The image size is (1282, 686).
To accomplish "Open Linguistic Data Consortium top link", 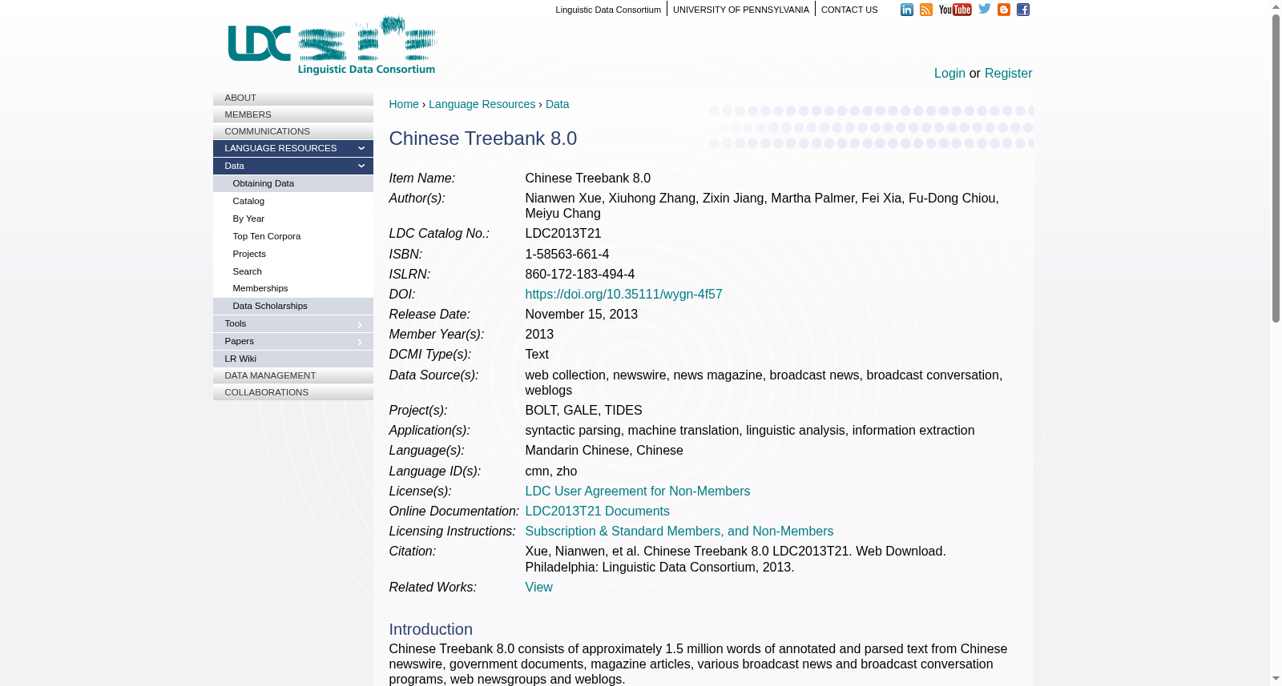I will tap(608, 10).
